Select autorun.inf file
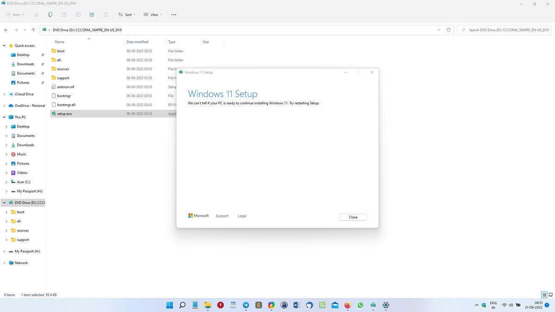Viewport: 555px width, 312px height. (x=66, y=87)
